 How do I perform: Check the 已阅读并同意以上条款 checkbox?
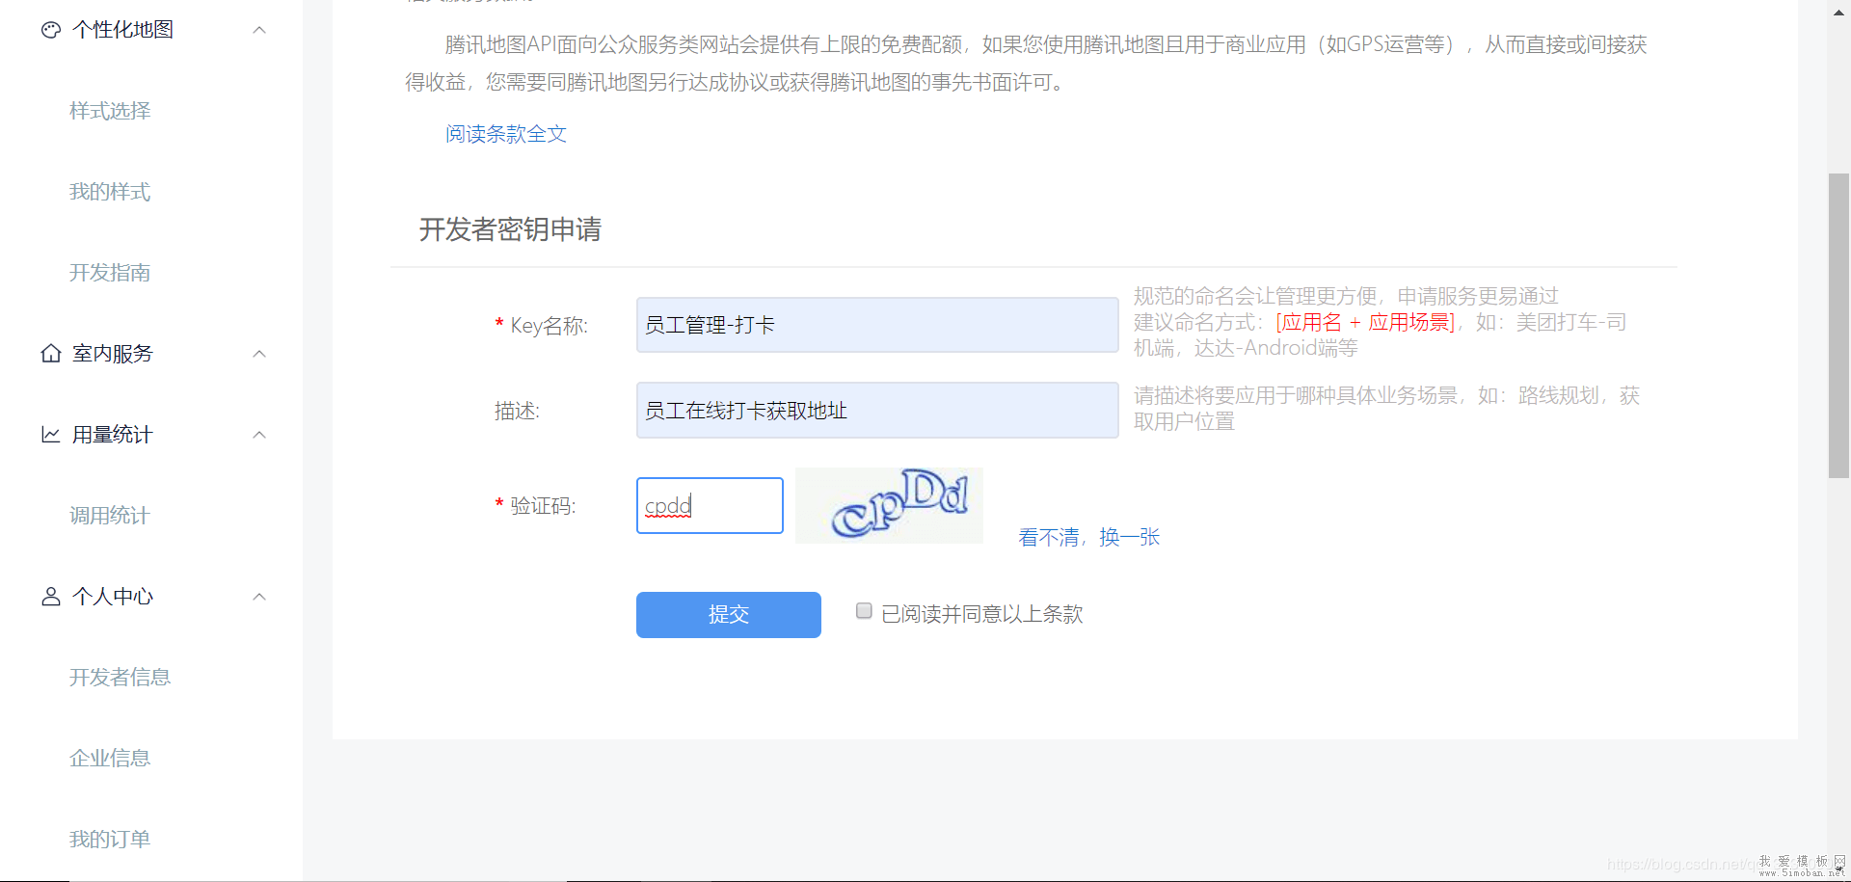[864, 611]
